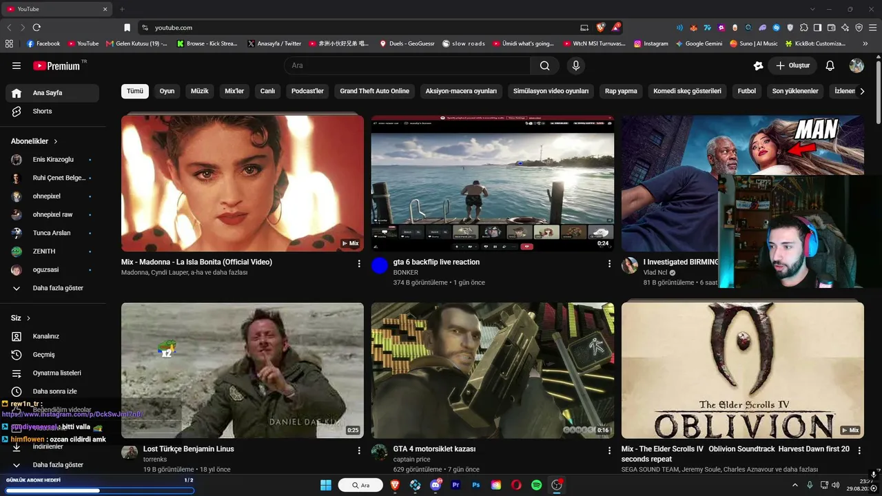Reload the page with the refresh icon

(x=37, y=28)
